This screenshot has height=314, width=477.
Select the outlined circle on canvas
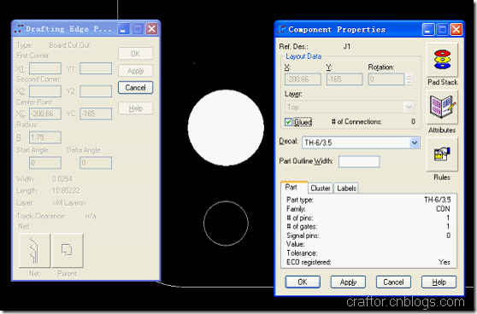click(226, 224)
